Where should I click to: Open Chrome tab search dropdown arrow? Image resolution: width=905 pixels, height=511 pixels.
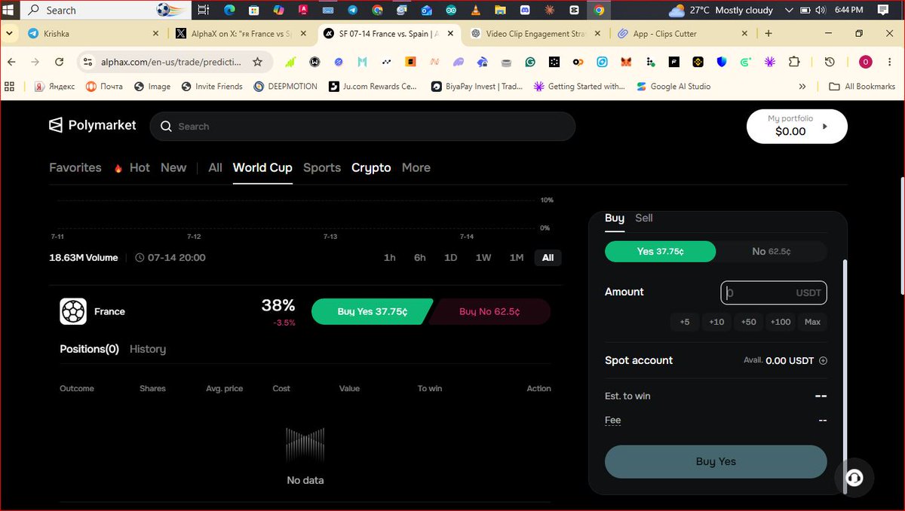10,34
